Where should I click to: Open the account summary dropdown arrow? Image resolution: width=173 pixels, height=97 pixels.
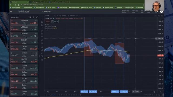153,13
